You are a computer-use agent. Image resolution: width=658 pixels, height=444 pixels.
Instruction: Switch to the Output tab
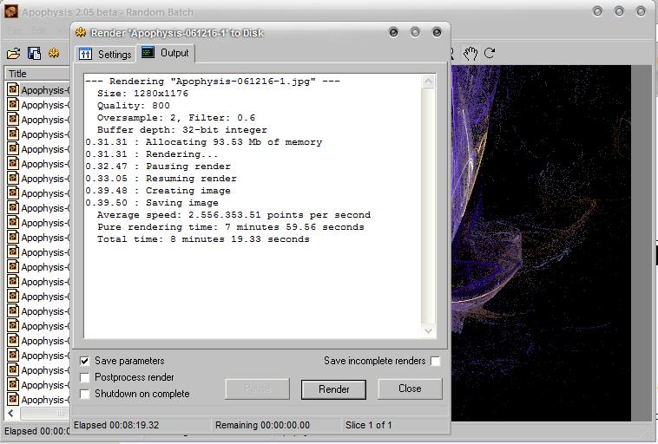[x=165, y=53]
